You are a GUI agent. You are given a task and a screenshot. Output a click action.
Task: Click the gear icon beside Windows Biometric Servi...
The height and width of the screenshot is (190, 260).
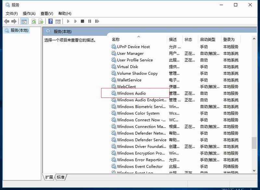pos(113,106)
